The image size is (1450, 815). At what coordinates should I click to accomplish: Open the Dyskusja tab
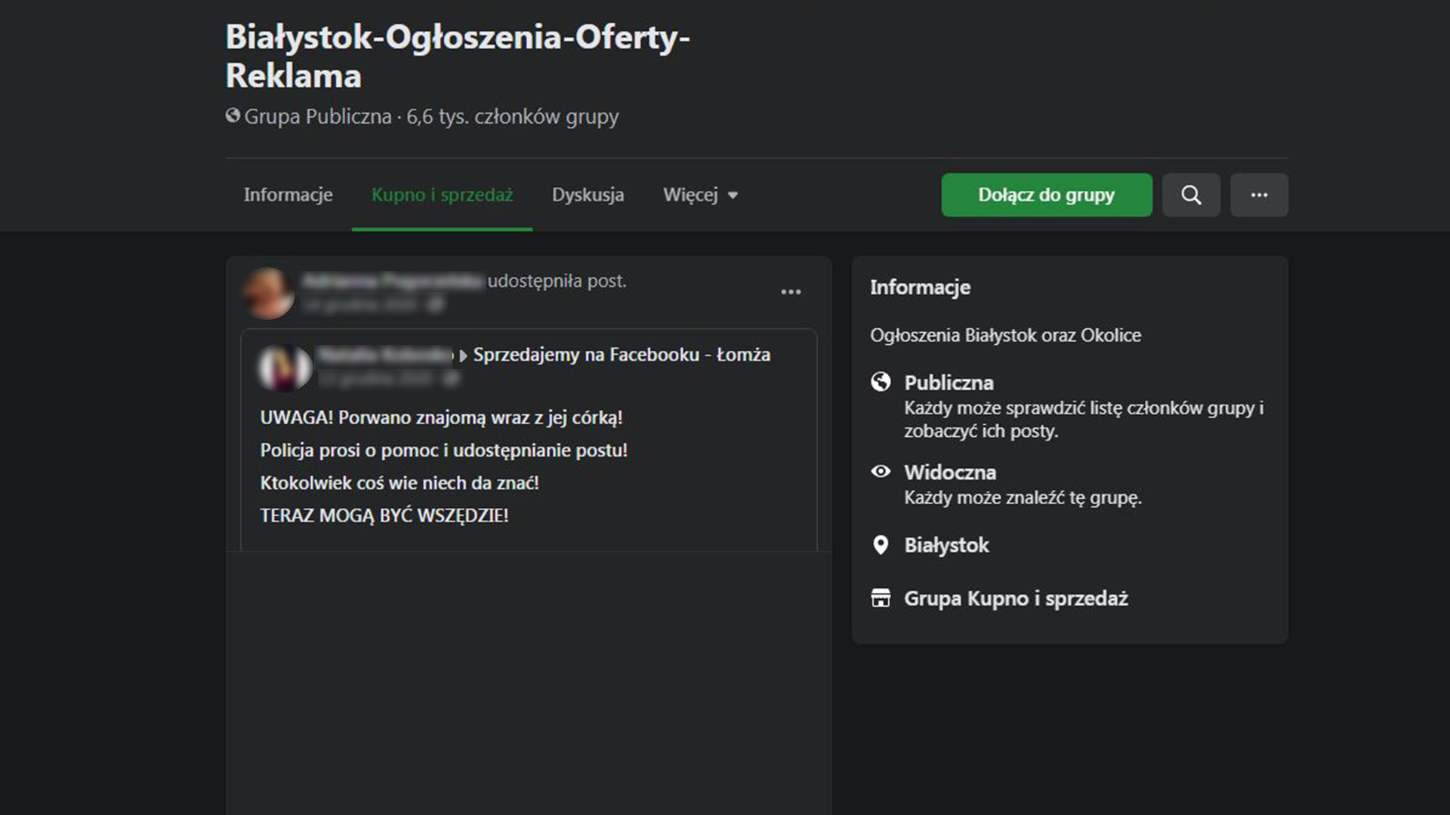coord(588,195)
